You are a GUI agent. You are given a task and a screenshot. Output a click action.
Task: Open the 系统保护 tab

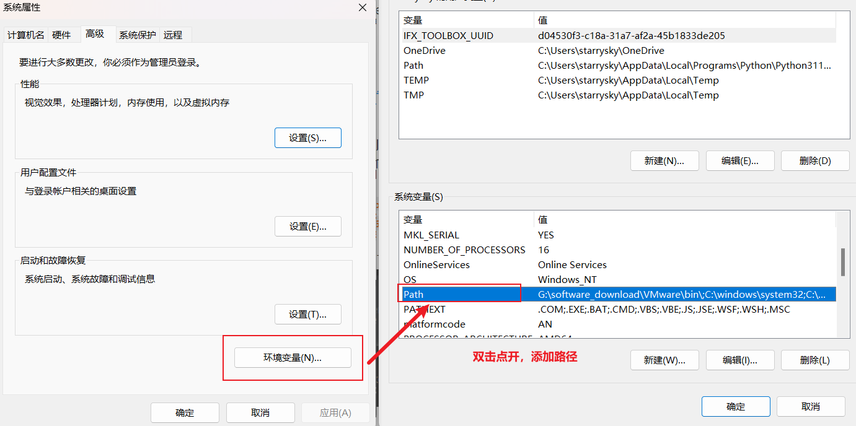(138, 35)
